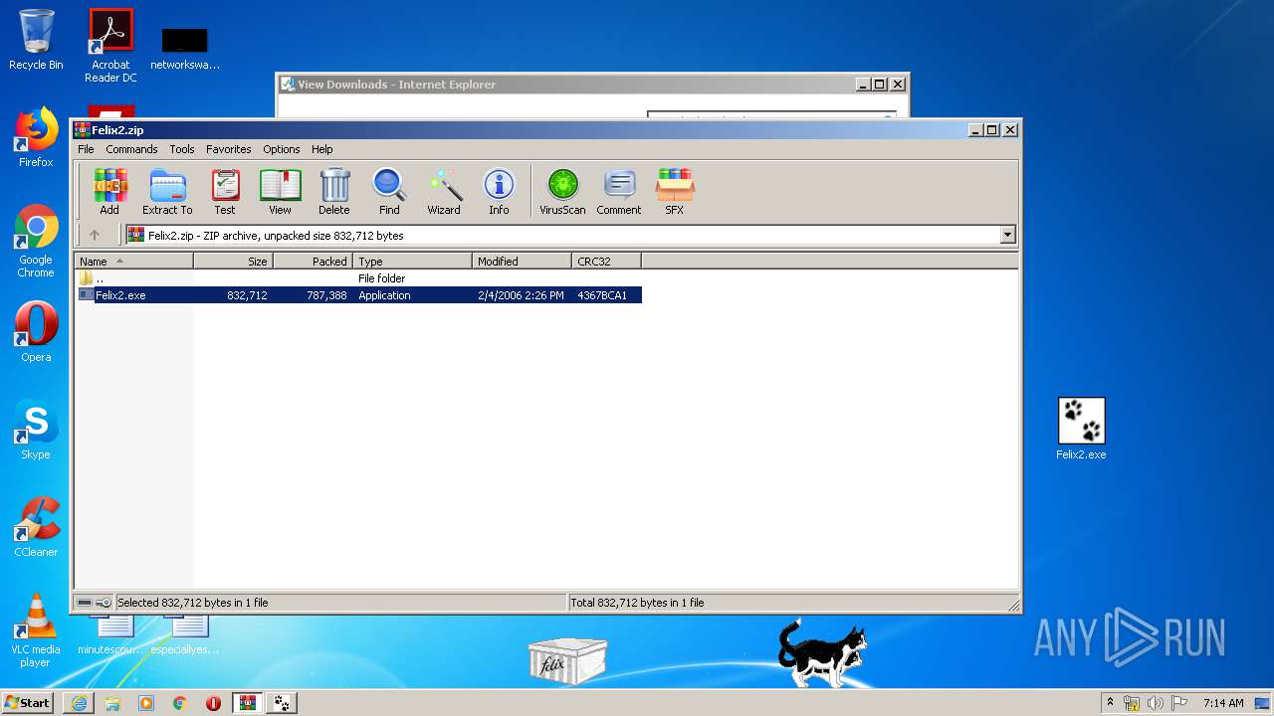Sort by CRC32 column header
This screenshot has height=716, width=1274.
point(607,262)
